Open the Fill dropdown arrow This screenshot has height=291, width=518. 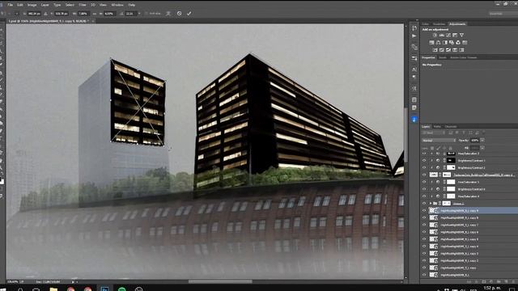[x=482, y=148]
